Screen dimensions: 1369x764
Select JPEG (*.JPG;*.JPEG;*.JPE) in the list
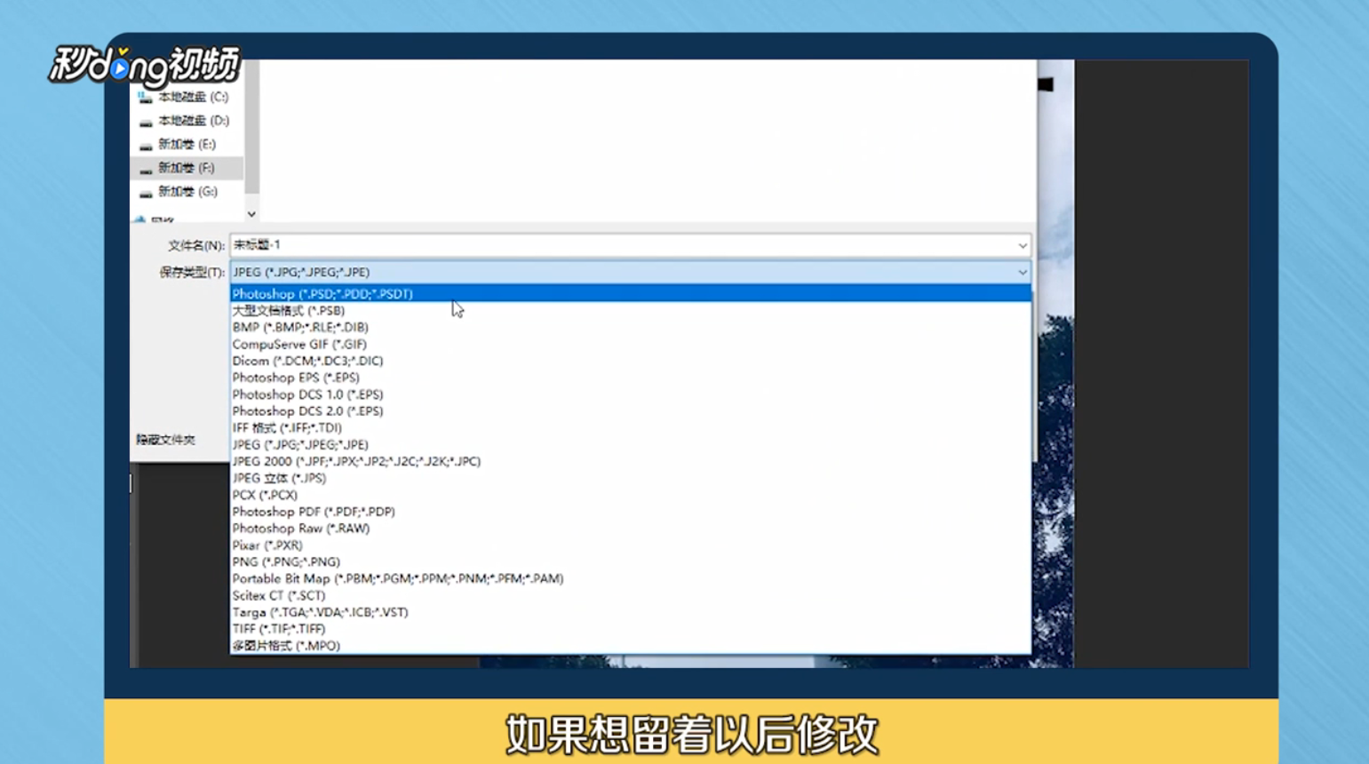pos(630,444)
